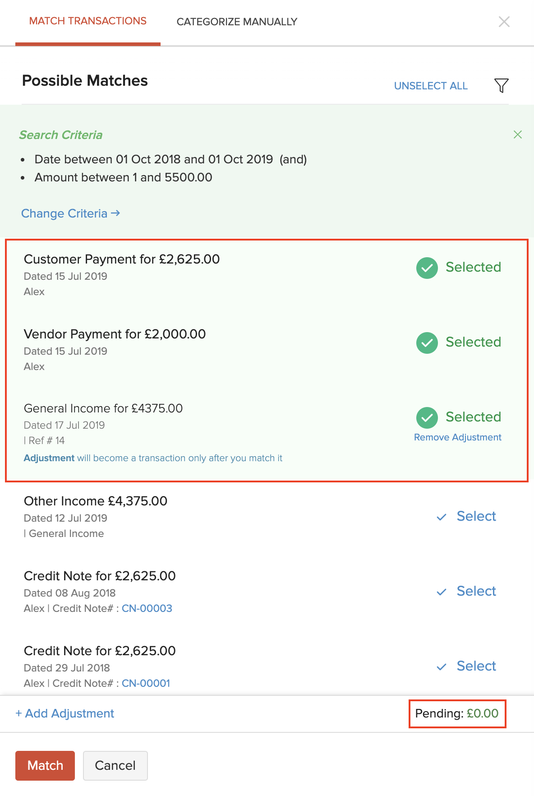Click Unselect All
The width and height of the screenshot is (534, 796).
click(431, 86)
